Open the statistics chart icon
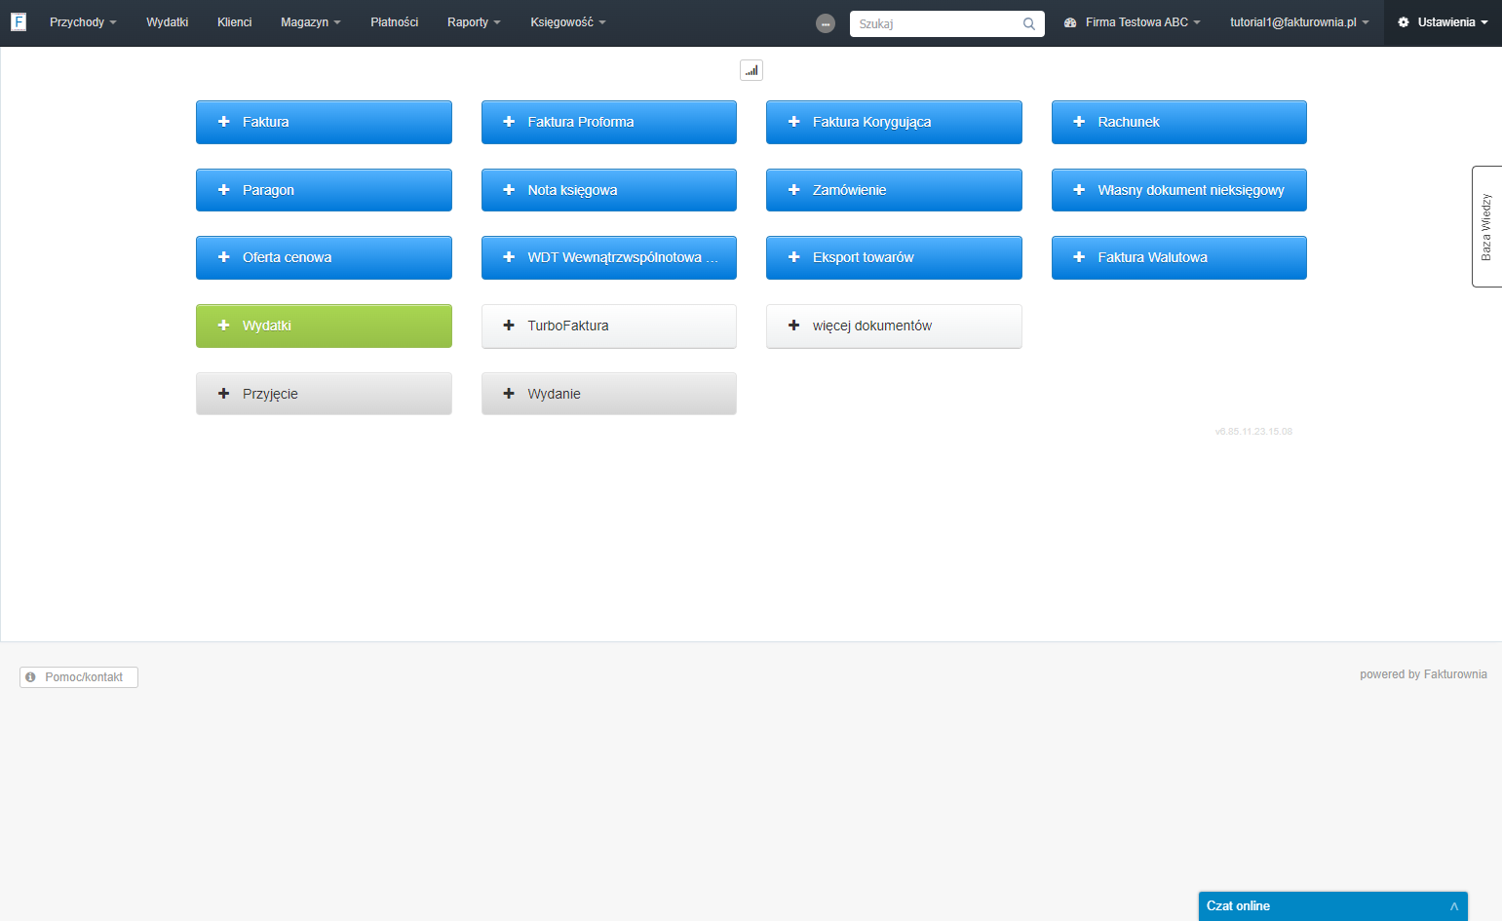This screenshot has width=1502, height=921. tap(751, 70)
